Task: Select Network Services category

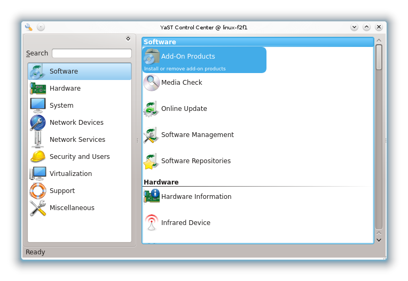Action: (80, 140)
